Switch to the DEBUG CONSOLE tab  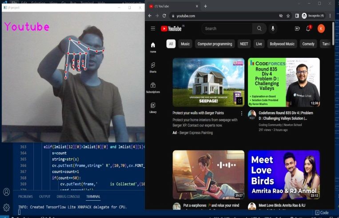[68, 197]
